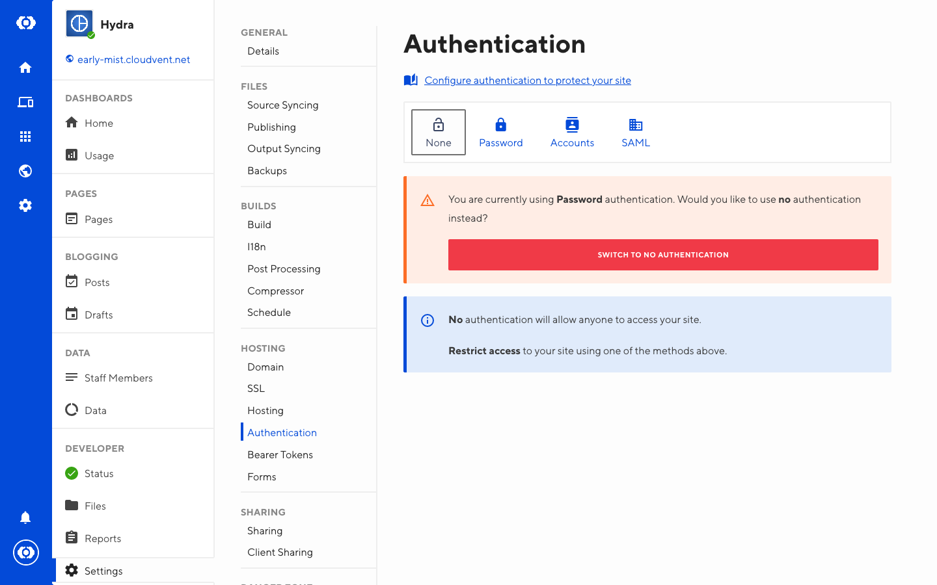The height and width of the screenshot is (585, 937).
Task: Open Settings in the site sidebar
Action: click(103, 571)
